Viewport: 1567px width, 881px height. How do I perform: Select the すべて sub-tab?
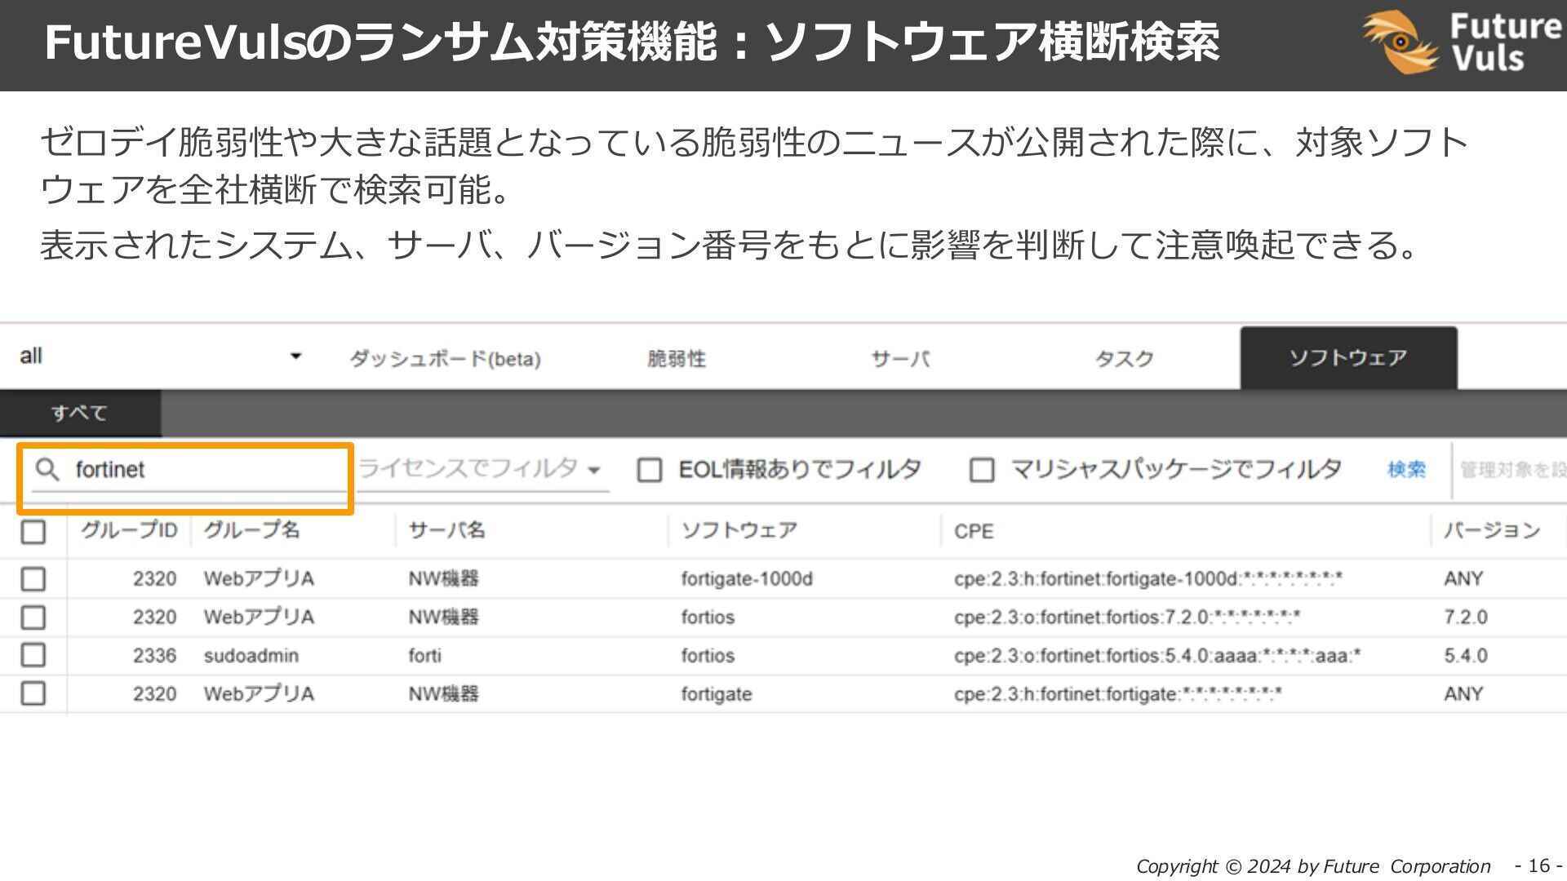coord(79,413)
